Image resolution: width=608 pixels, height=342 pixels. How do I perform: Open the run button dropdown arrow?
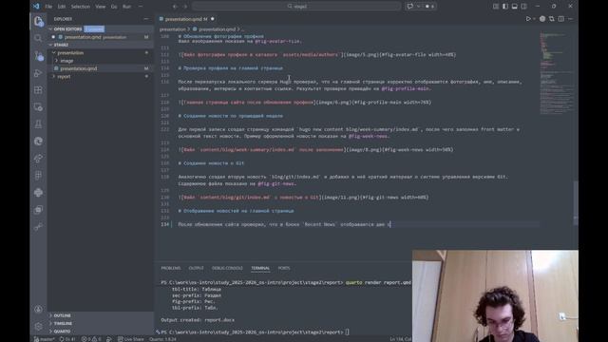click(x=534, y=19)
